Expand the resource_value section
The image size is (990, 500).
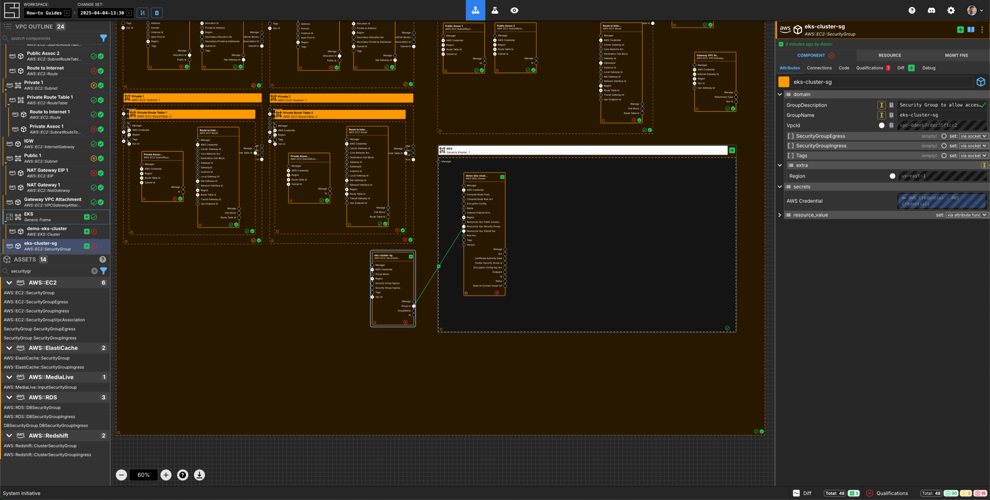(x=780, y=215)
